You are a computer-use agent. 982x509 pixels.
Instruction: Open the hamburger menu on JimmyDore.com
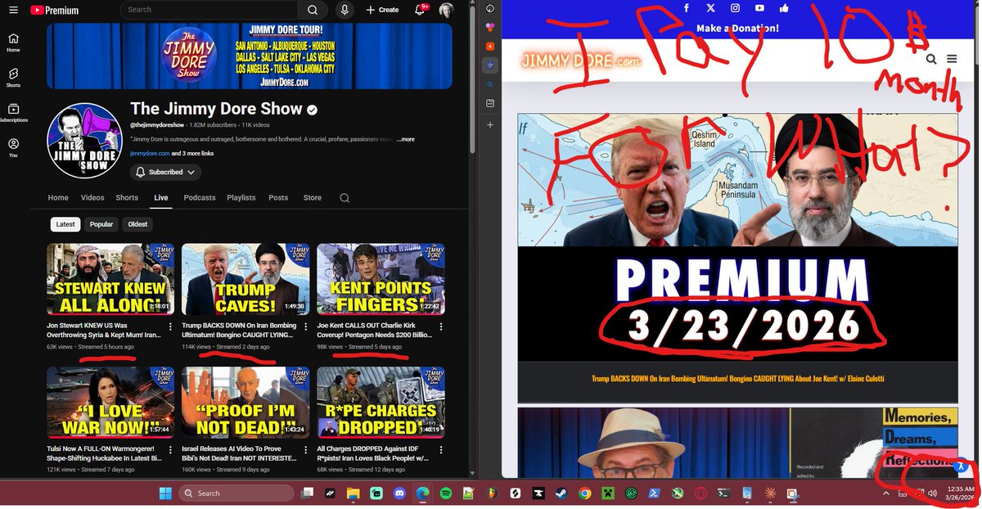[952, 59]
